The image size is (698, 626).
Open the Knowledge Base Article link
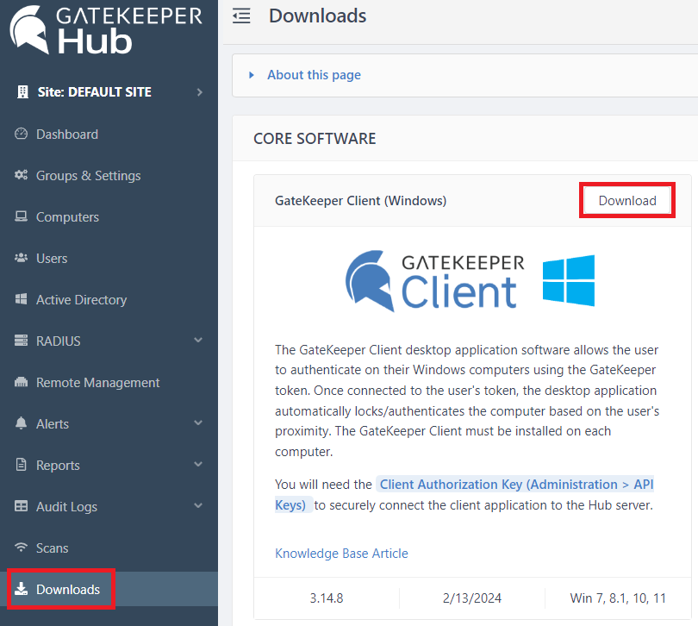[x=341, y=553]
